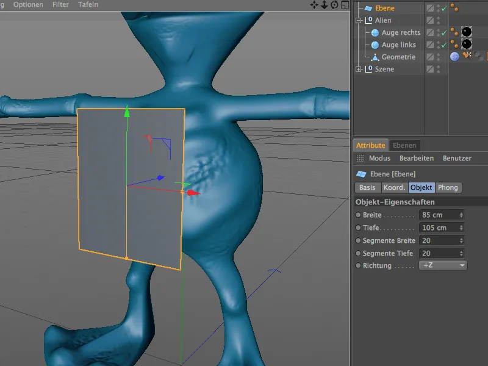This screenshot has width=488, height=366.
Task: Expand the Szene hierarchy
Action: 359,69
